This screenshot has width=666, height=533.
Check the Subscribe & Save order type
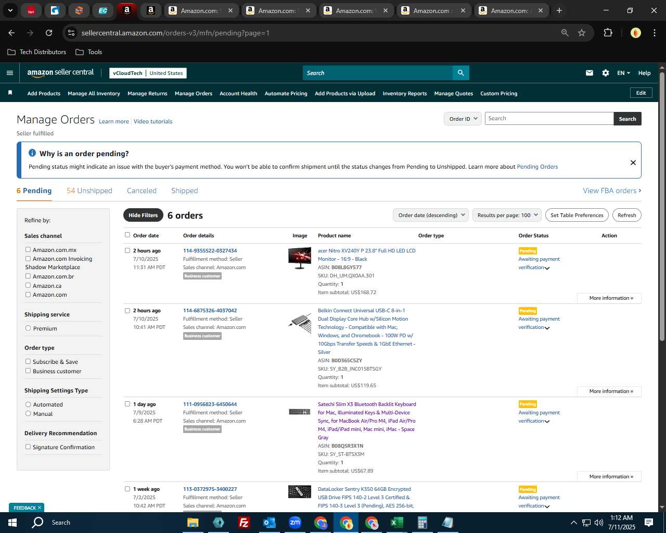tap(28, 362)
